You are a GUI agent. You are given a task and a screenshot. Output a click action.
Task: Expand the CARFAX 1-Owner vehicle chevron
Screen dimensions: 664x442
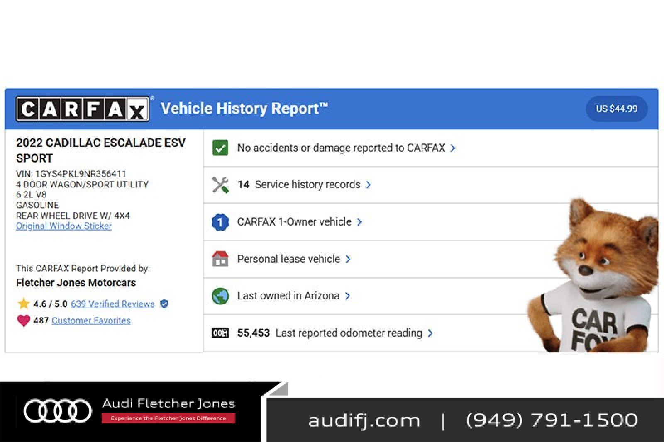coord(359,222)
